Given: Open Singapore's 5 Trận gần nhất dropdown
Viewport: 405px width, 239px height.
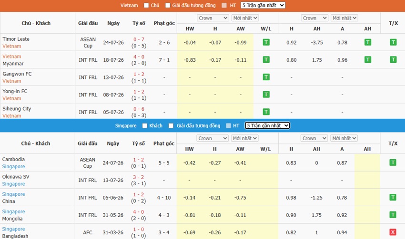Looking at the screenshot, I should click(x=267, y=125).
